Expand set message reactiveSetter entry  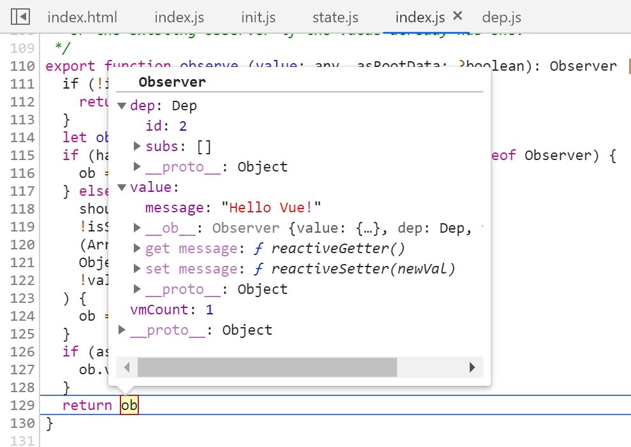pos(137,268)
